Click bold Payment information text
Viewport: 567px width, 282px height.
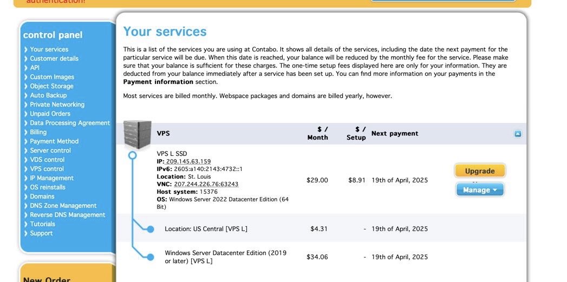click(x=158, y=82)
